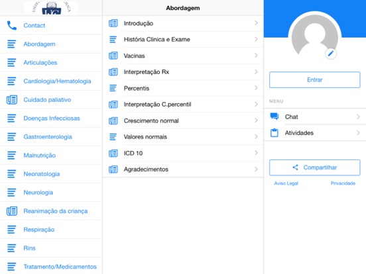Click the list icon beside Percentis
The image size is (366, 274).
point(113,88)
